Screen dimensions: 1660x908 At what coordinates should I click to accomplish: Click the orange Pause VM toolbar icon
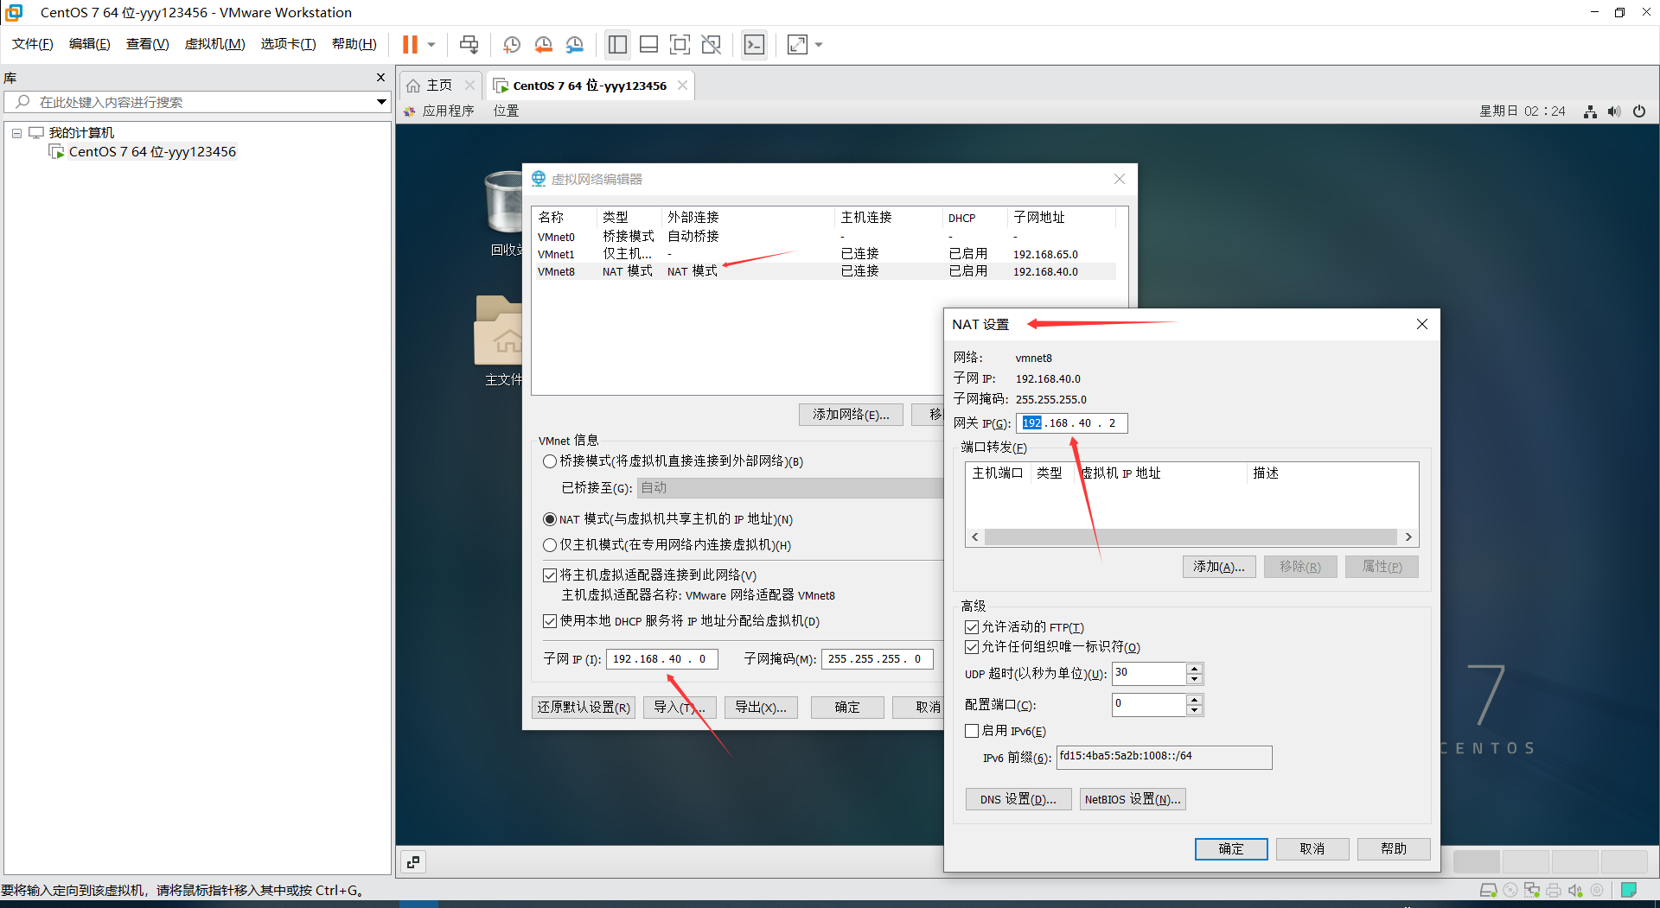point(410,44)
